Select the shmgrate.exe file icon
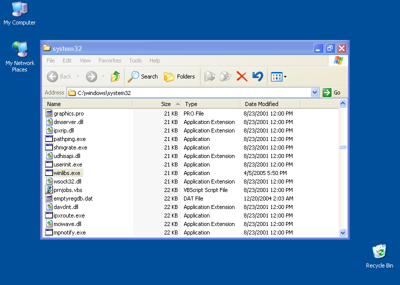The width and height of the screenshot is (400, 285). click(x=49, y=147)
